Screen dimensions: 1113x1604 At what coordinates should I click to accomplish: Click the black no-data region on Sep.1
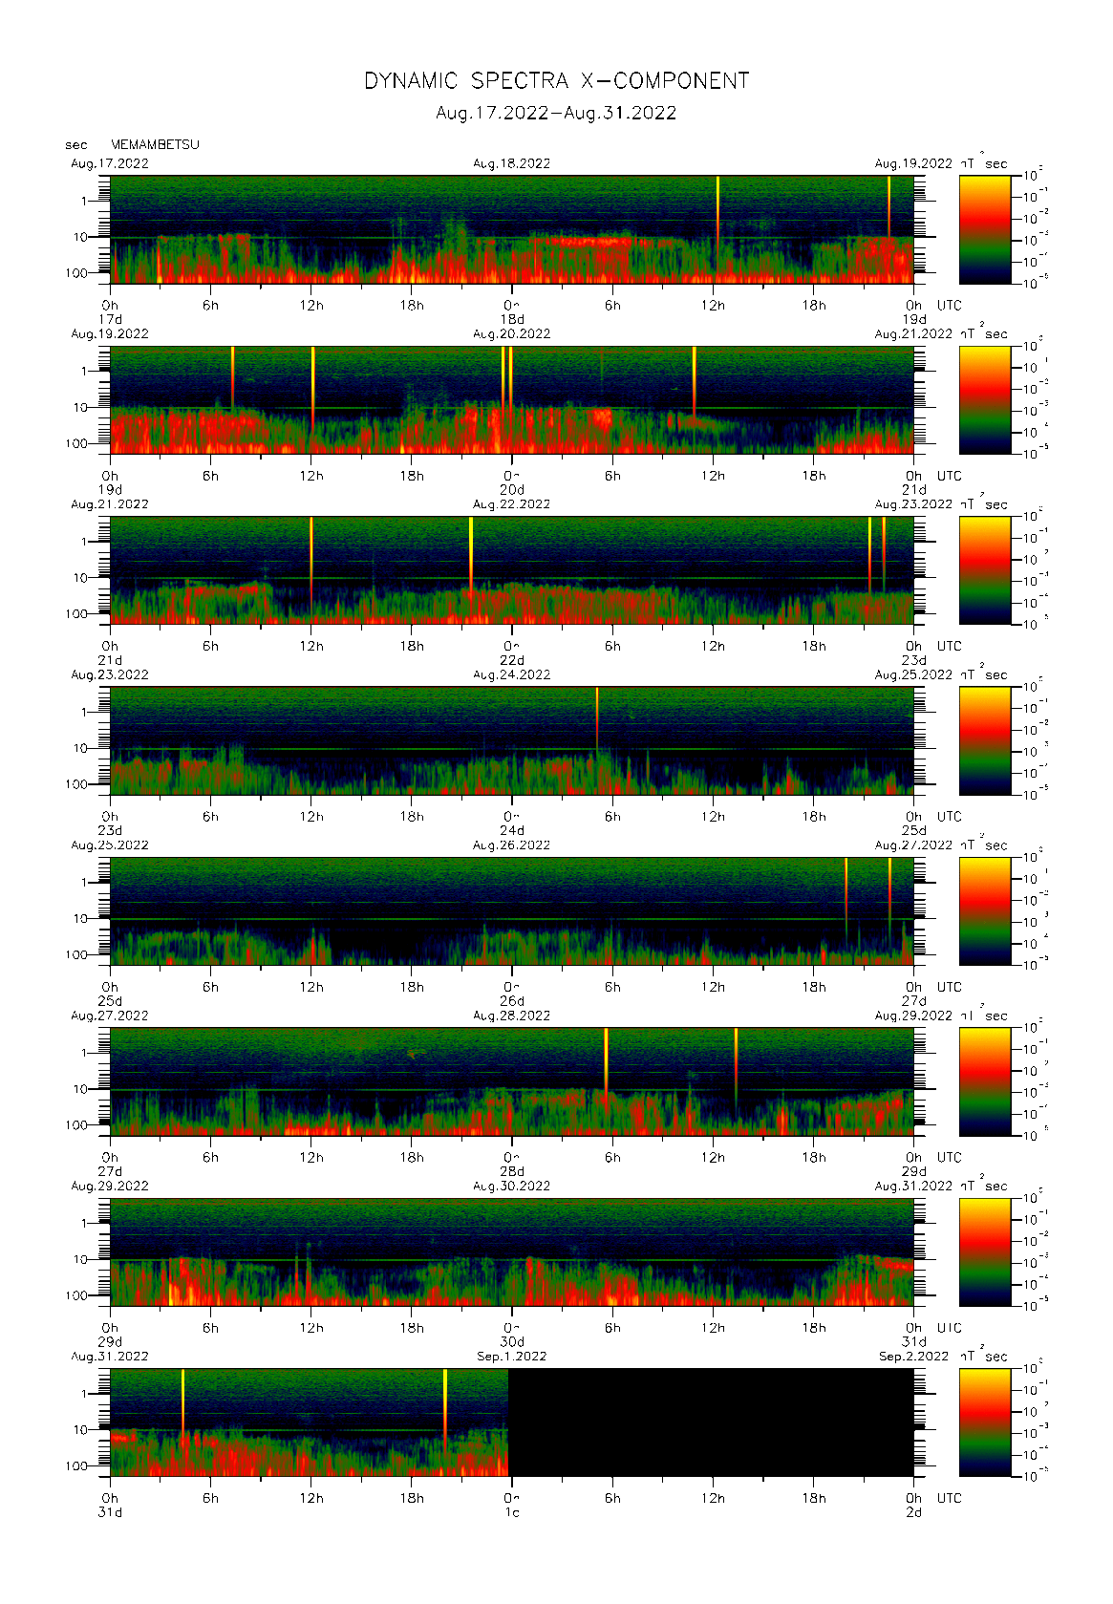click(712, 1422)
